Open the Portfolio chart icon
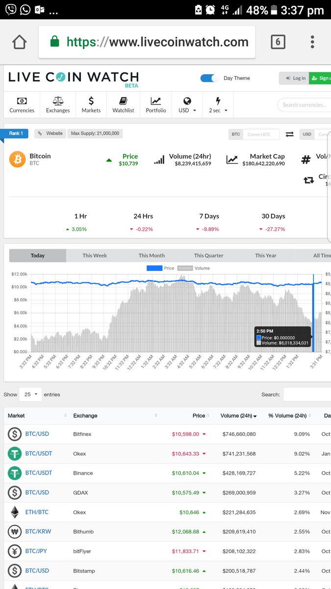This screenshot has width=331, height=589. coord(156,101)
